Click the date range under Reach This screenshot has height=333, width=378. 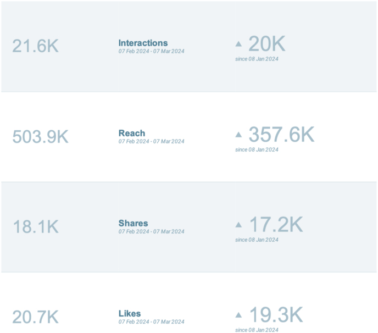pyautogui.click(x=151, y=141)
